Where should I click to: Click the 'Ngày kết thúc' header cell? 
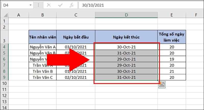tap(126, 37)
